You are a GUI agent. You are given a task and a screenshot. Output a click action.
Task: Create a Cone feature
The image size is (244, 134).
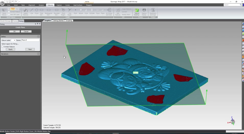click(x=86, y=12)
